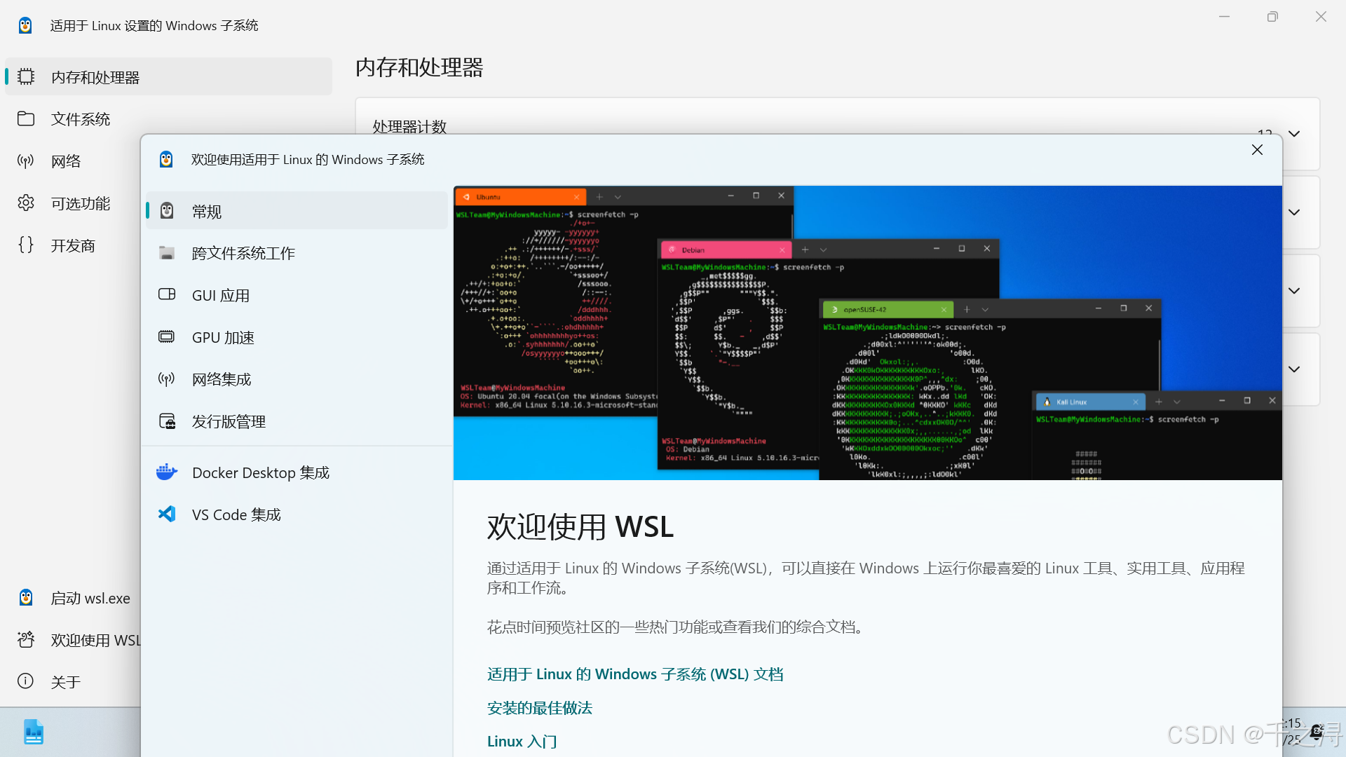Screen dimensions: 1346x757
Task: Click the WSL terminals banner image
Action: coord(867,333)
